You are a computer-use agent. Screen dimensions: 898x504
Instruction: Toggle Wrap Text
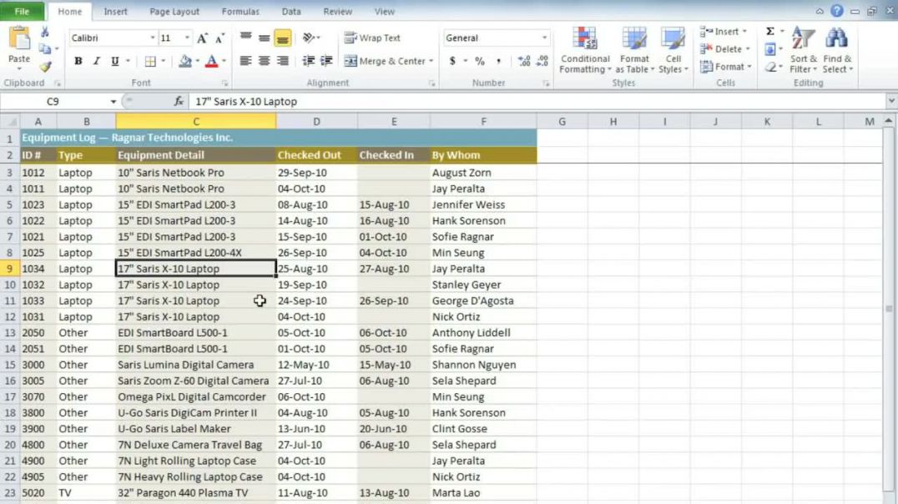[372, 38]
